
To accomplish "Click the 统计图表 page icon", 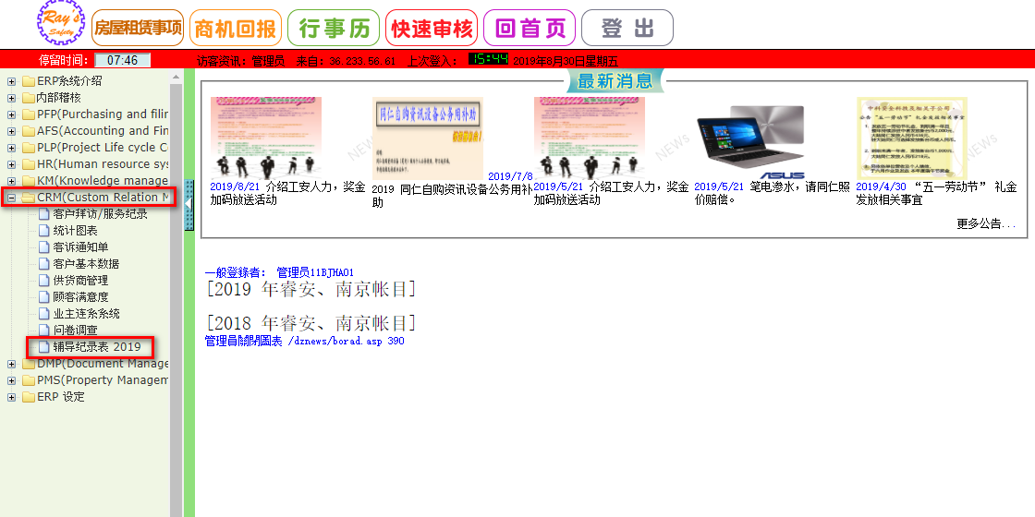I will pos(44,231).
